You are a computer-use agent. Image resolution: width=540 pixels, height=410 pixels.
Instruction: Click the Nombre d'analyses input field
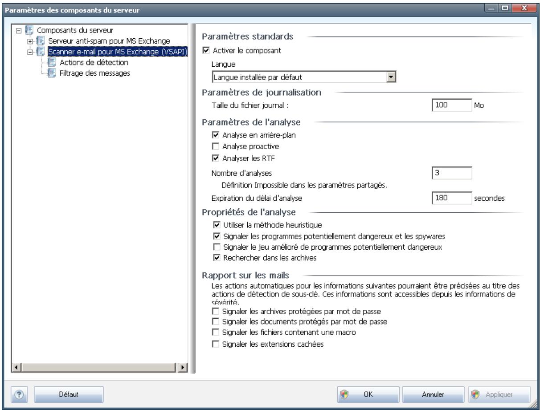point(452,172)
